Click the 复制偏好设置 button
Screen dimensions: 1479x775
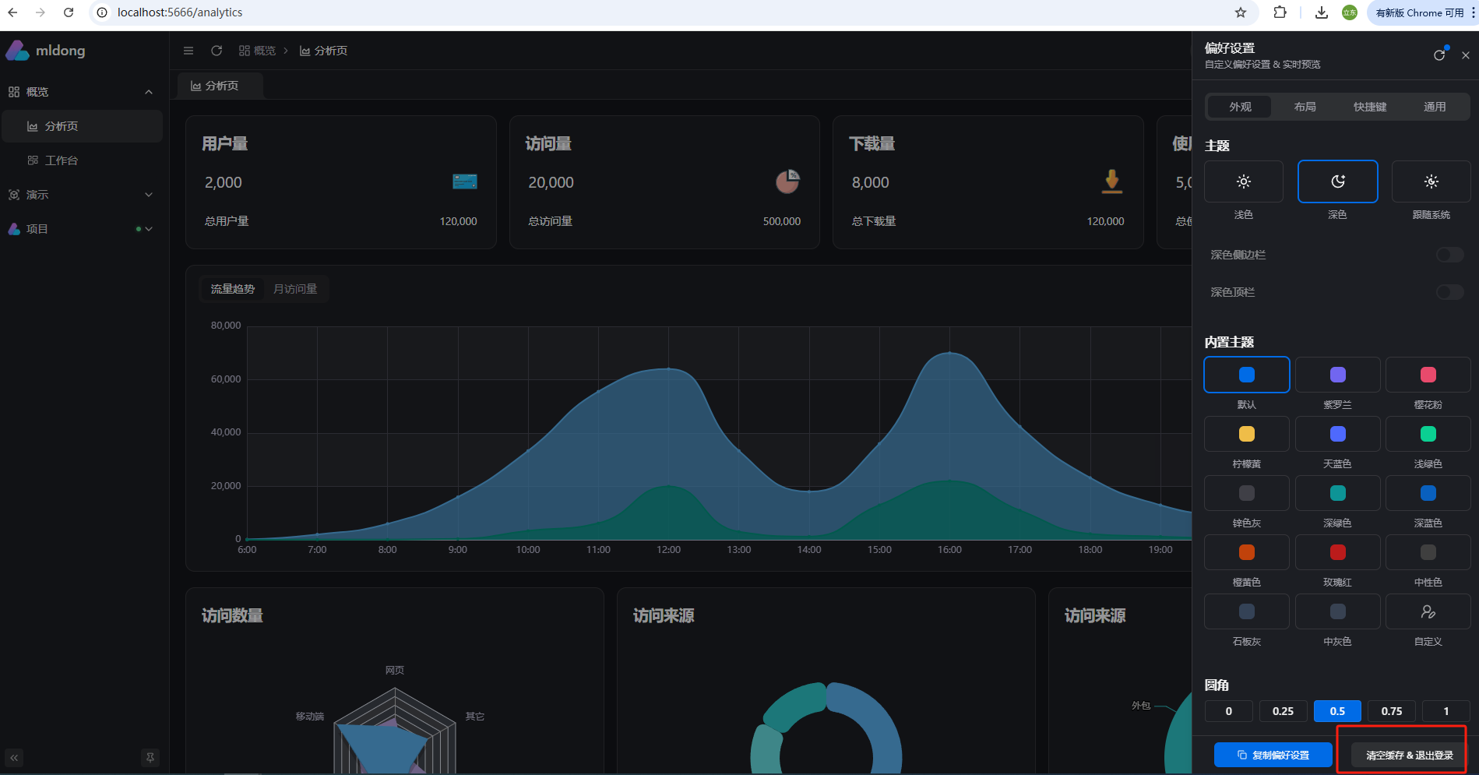pos(1273,755)
